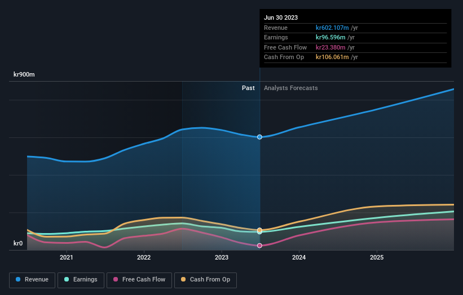Image resolution: width=463 pixels, height=295 pixels.
Task: Click the orange Cash From Op data point
Action: [259, 230]
